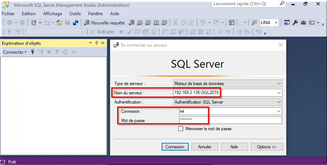Click Nouvelle requête button
Image resolution: width=327 pixels, height=165 pixels.
coord(105,23)
